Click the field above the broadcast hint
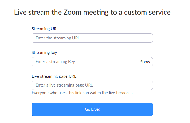The image size is (190, 123). (x=92, y=85)
